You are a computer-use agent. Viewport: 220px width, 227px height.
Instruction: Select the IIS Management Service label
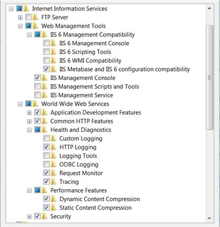pos(81,95)
